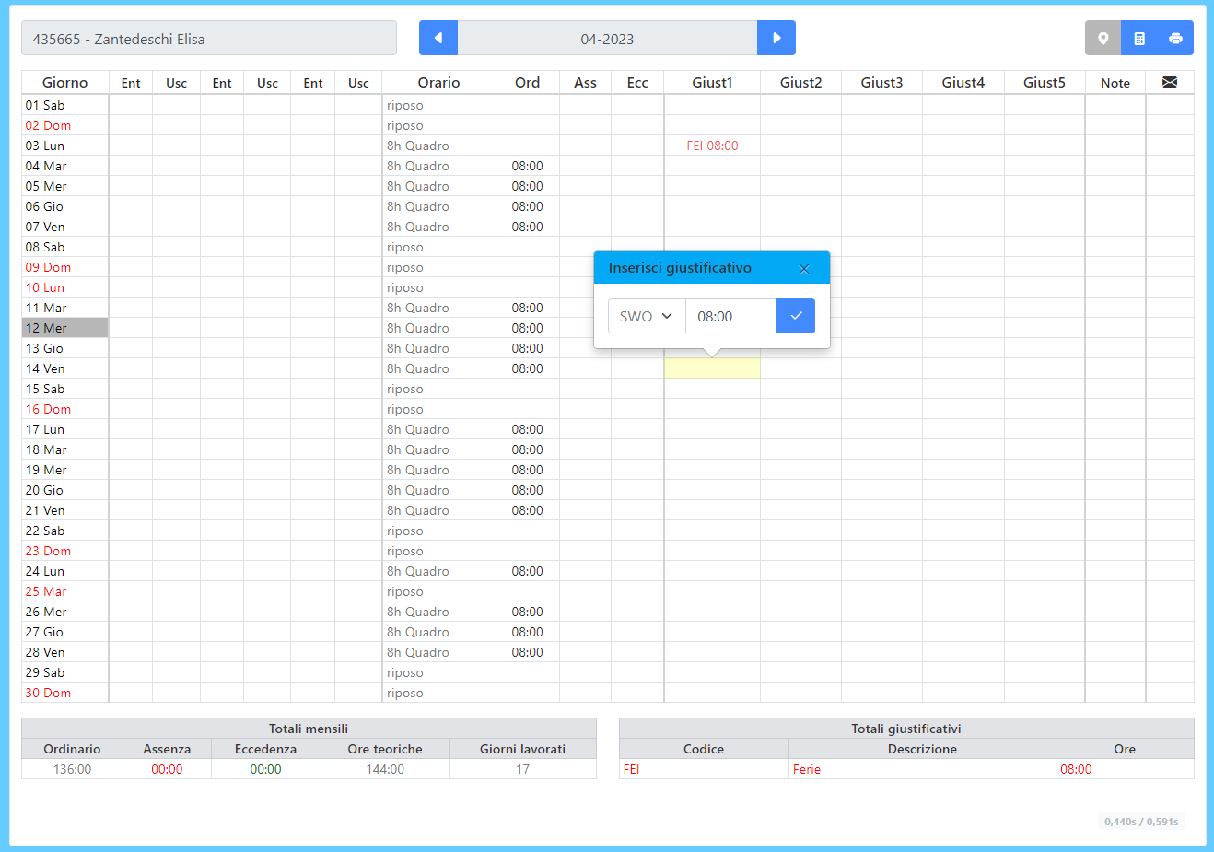
Task: Click Ord 08:00 value for 18 Mar
Action: (x=528, y=449)
